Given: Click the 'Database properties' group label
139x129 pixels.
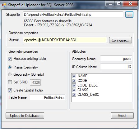Looking at the screenshot, I should pyautogui.click(x=23, y=33).
